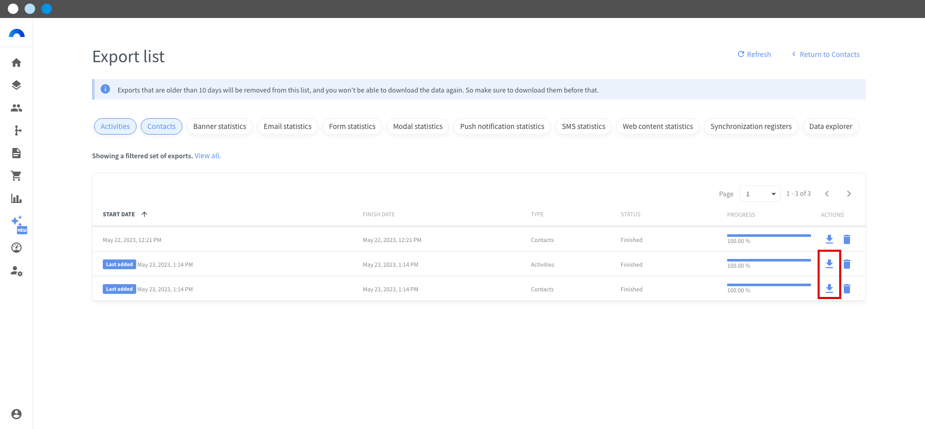
Task: Enable the Email statistics filter chip
Action: [287, 126]
